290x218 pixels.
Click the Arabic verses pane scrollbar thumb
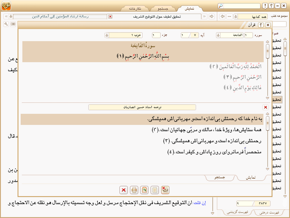tap(268, 51)
